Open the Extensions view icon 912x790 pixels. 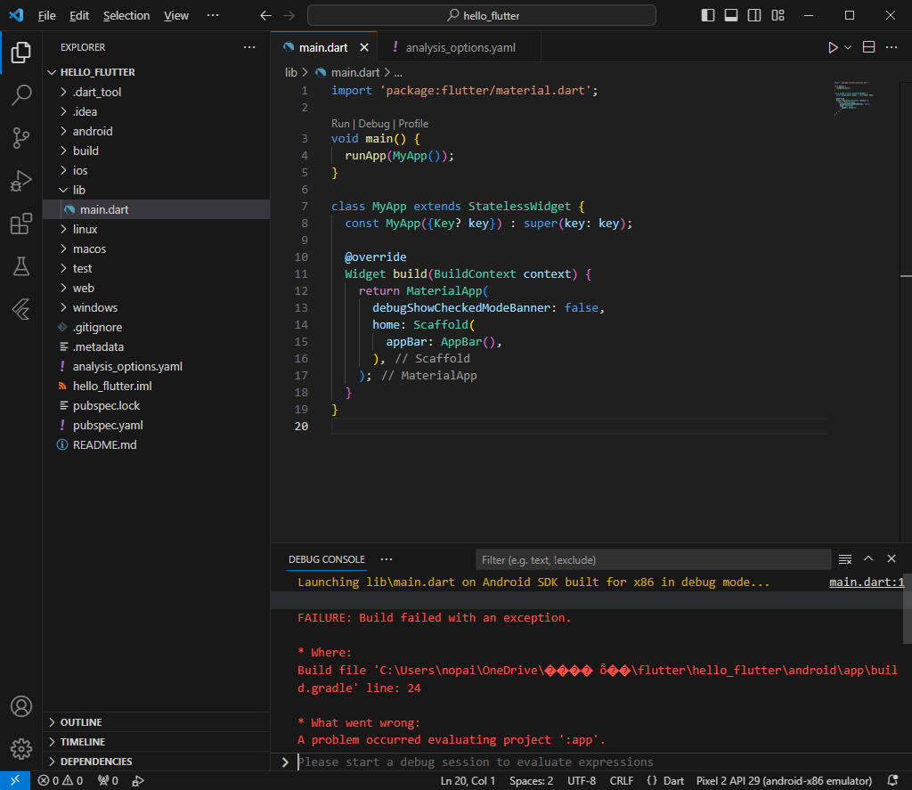[x=21, y=224]
